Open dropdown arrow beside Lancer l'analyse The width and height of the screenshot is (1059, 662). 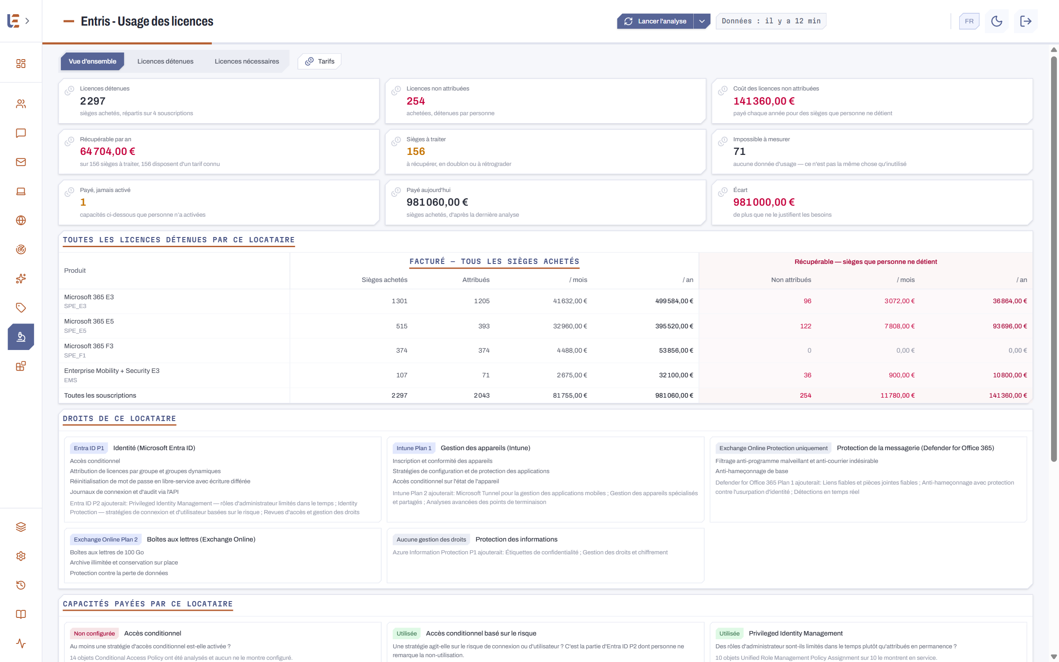[x=702, y=21]
